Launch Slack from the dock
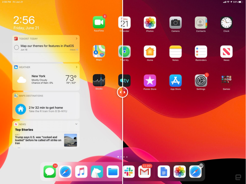Image resolution: width=246 pixels, height=184 pixels. [129, 172]
